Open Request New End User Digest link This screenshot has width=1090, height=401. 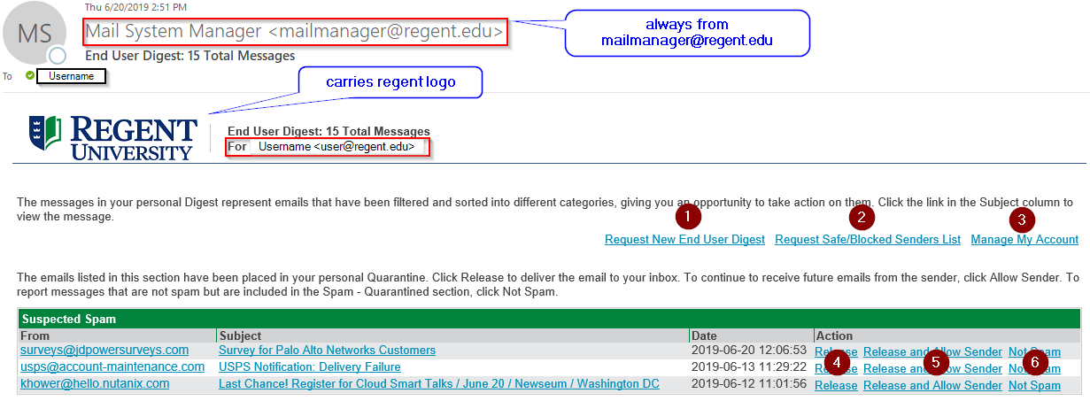684,240
